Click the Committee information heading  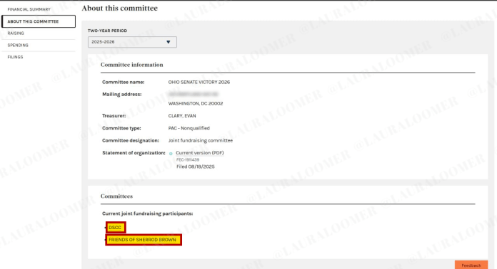(132, 65)
